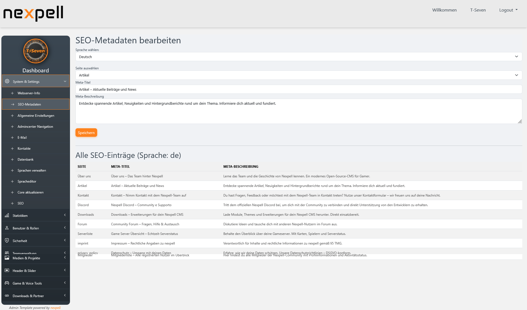527x310 pixels.
Task: Select the Benutzer & Rollen user icon
Action: pyautogui.click(x=7, y=228)
